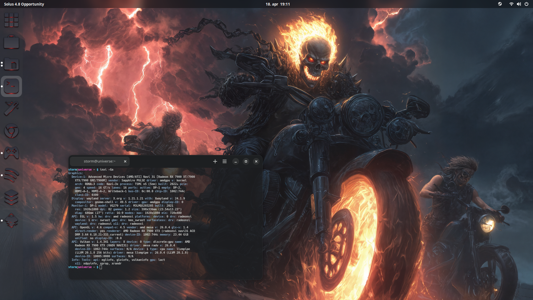Open the app grid icon in dock
Viewport: 533px width, 300px height.
11,20
